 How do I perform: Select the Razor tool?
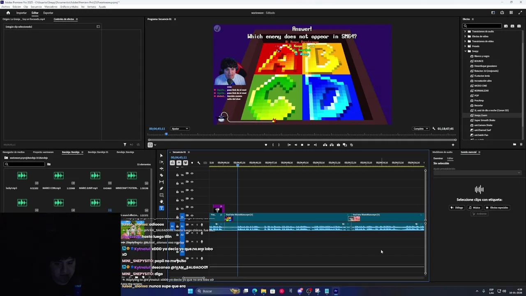(x=161, y=175)
